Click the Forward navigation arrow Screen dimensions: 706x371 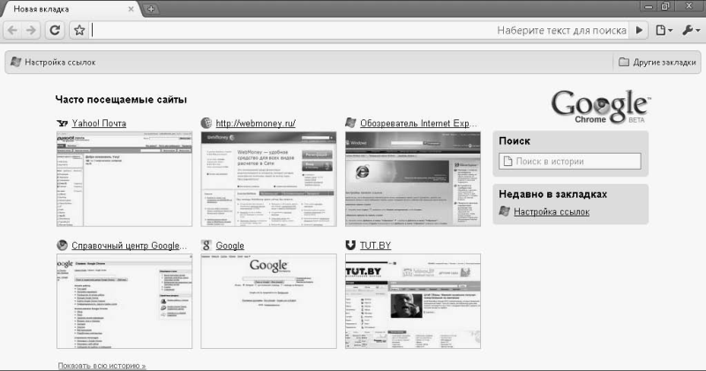pos(31,30)
